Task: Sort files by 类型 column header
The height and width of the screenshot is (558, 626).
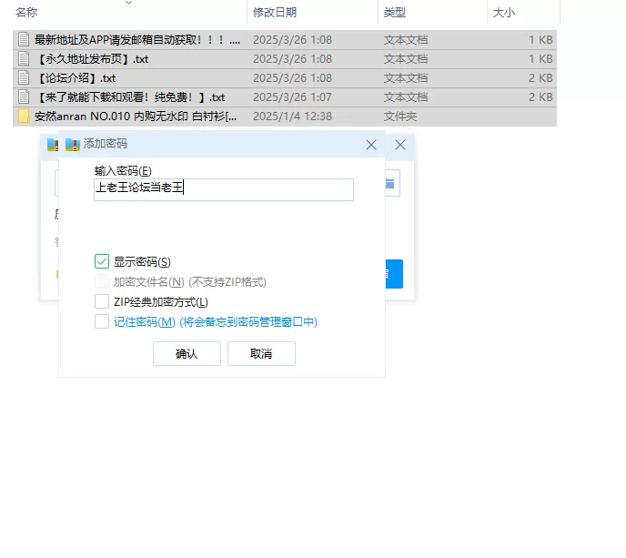Action: (395, 13)
